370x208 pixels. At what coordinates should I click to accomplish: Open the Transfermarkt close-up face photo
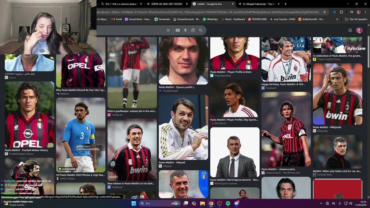[183, 61]
